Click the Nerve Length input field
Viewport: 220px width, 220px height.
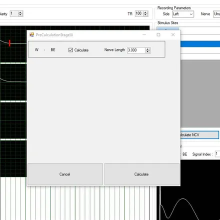pyautogui.click(x=136, y=50)
